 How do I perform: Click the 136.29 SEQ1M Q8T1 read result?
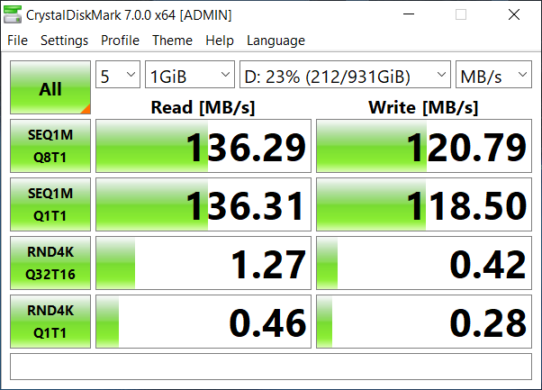[x=203, y=146]
